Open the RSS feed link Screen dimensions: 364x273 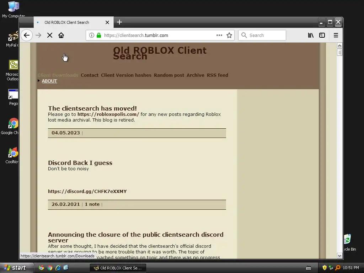(x=218, y=75)
